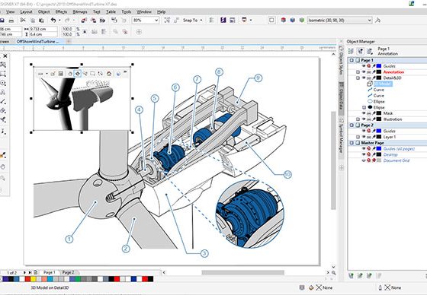Click the Cut scissors icon

click(23, 20)
